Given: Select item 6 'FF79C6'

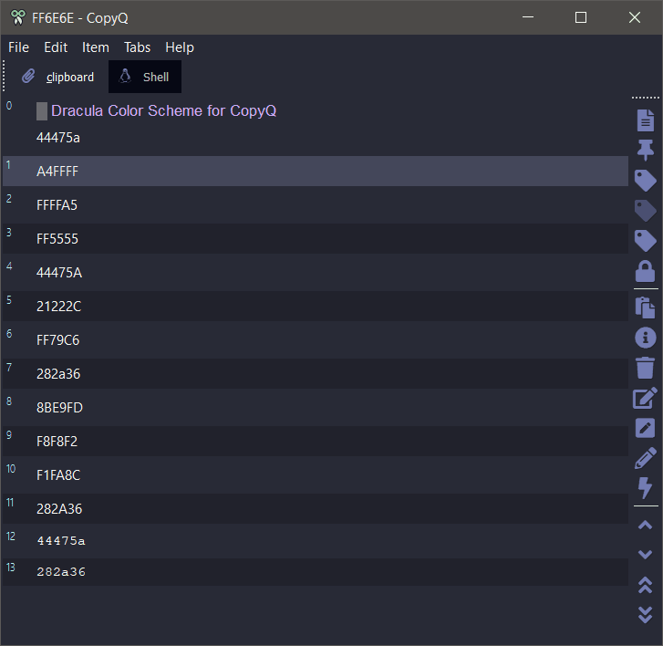Looking at the screenshot, I should click(316, 340).
